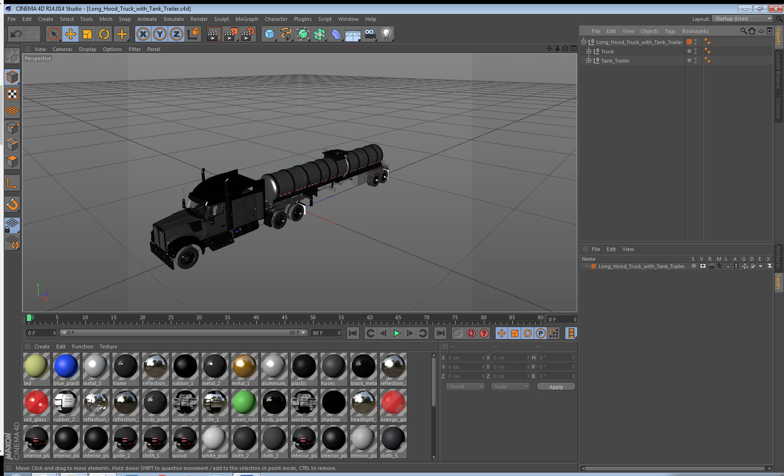The width and height of the screenshot is (784, 476).
Task: Toggle Rotation keyframe recording
Action: 528,333
